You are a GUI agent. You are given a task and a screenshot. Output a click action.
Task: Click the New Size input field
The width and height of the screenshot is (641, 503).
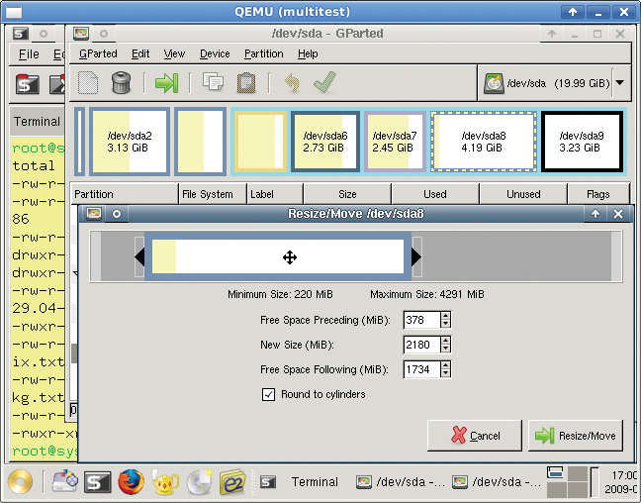click(421, 345)
